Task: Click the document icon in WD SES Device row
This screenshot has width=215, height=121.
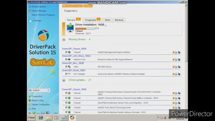Action: point(176,67)
